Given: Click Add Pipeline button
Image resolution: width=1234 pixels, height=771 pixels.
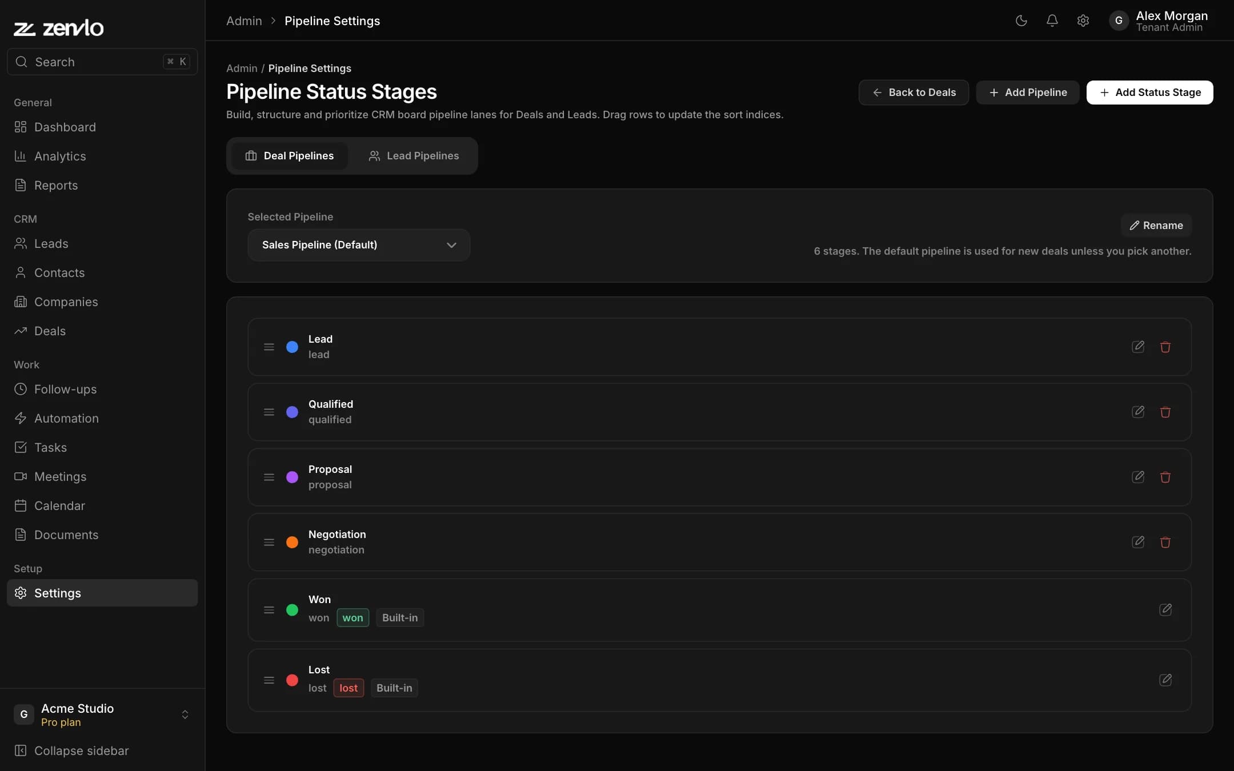Looking at the screenshot, I should [1028, 93].
